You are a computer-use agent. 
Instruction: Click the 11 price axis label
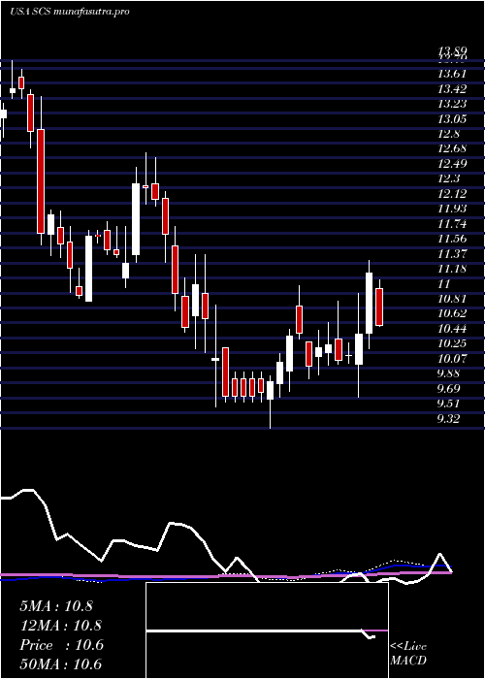tap(444, 283)
